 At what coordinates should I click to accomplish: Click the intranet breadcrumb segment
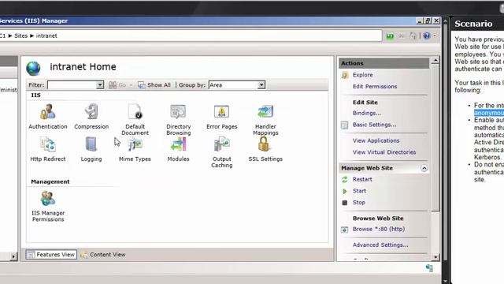point(46,35)
